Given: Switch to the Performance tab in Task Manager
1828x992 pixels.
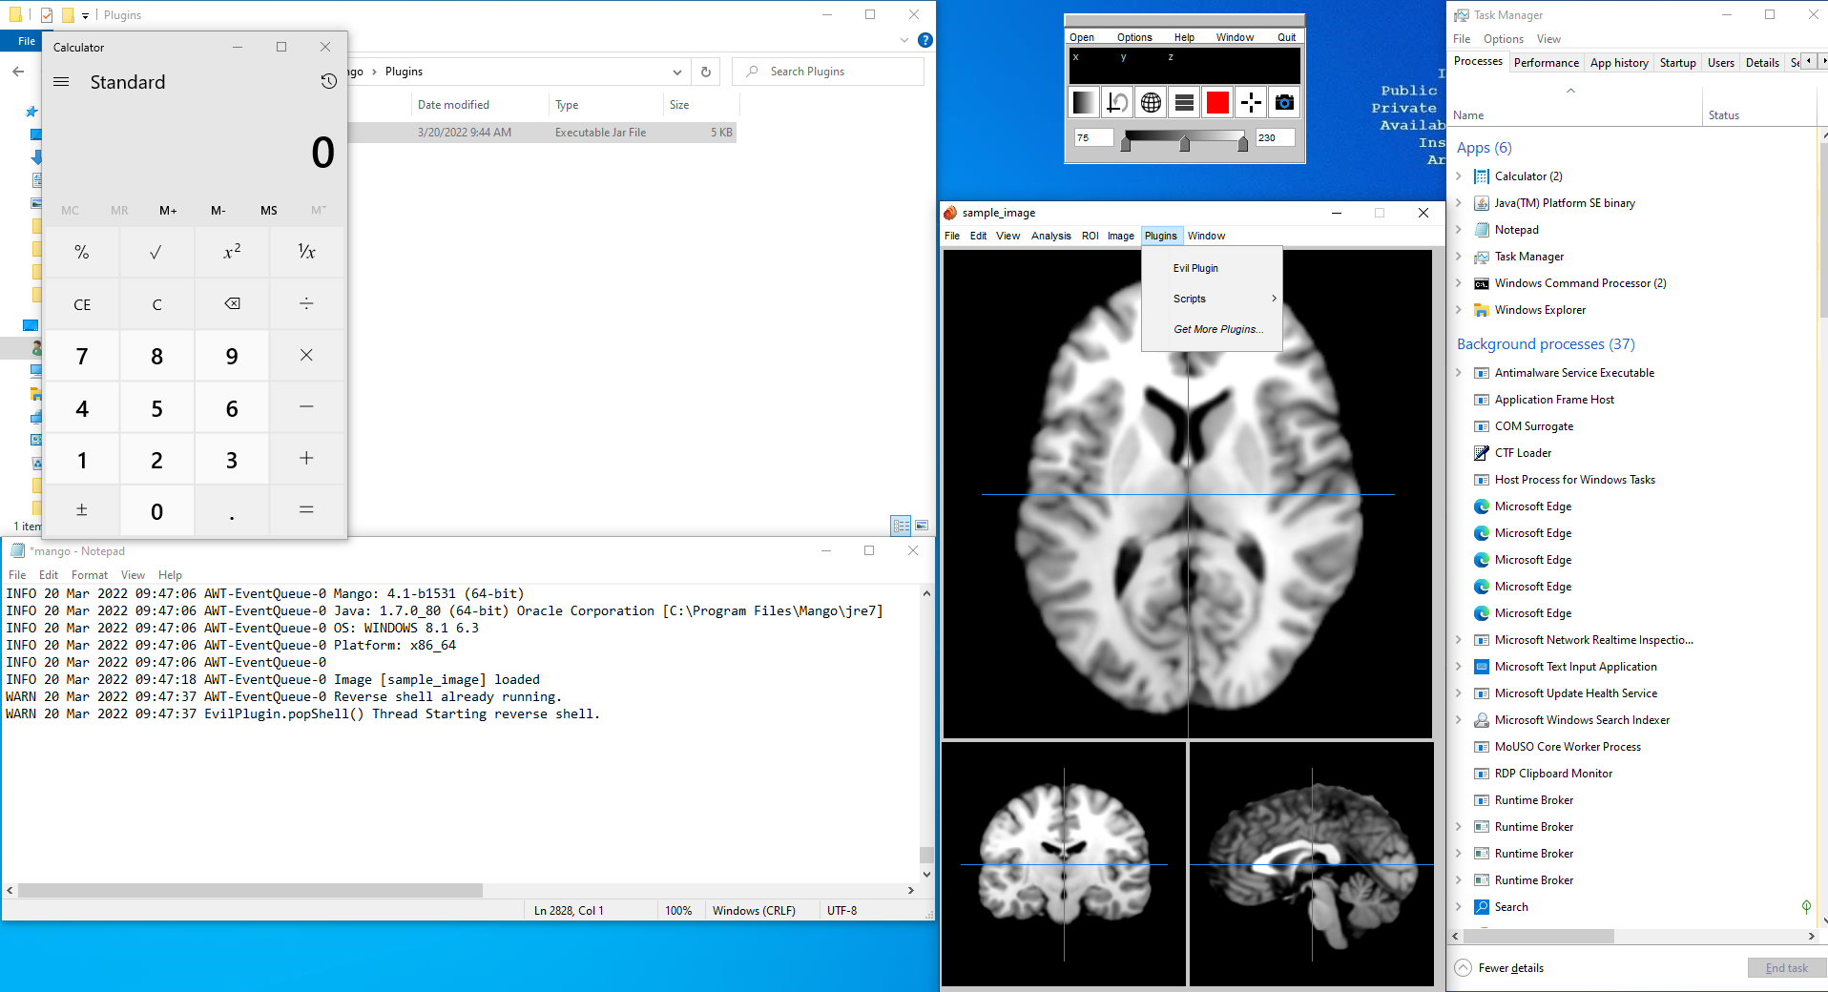Looking at the screenshot, I should 1546,63.
